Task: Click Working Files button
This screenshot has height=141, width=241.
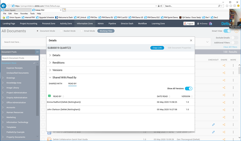Action: tap(106, 31)
